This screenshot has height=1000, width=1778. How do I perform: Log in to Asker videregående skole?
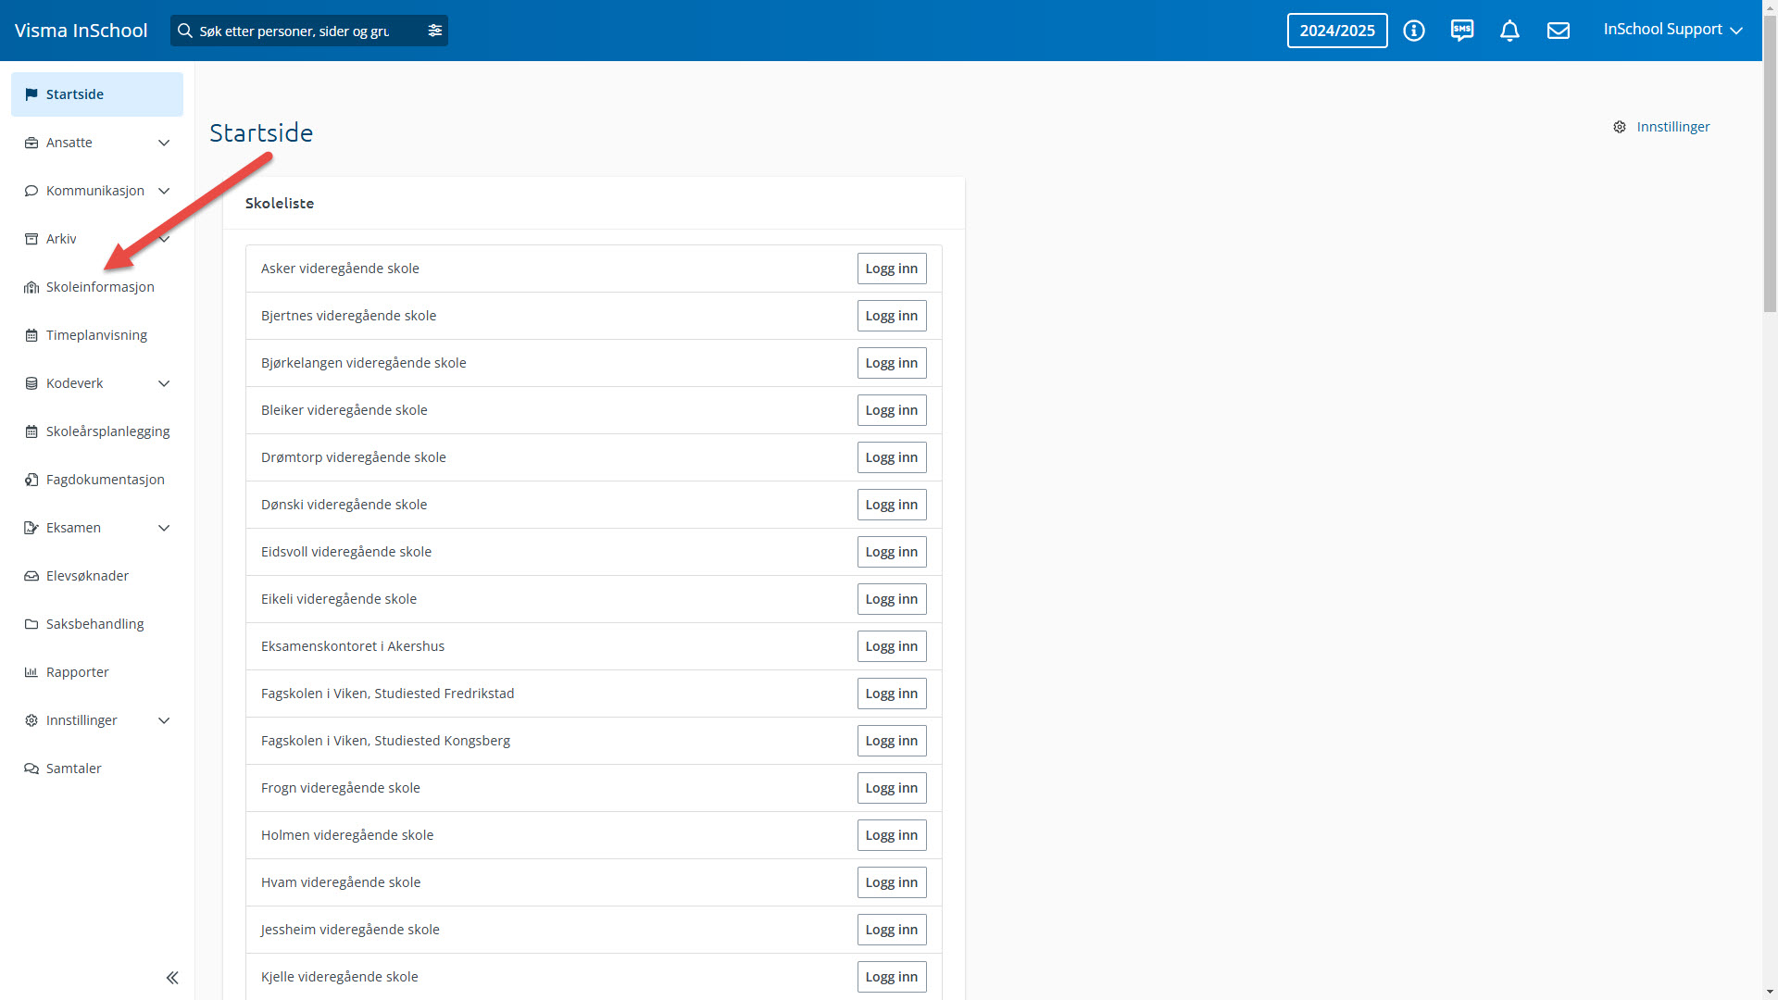coord(891,269)
